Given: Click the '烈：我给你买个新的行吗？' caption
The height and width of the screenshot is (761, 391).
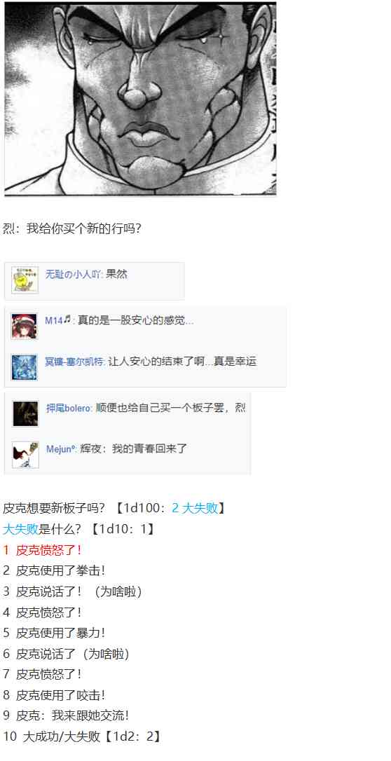Looking at the screenshot, I should [71, 228].
